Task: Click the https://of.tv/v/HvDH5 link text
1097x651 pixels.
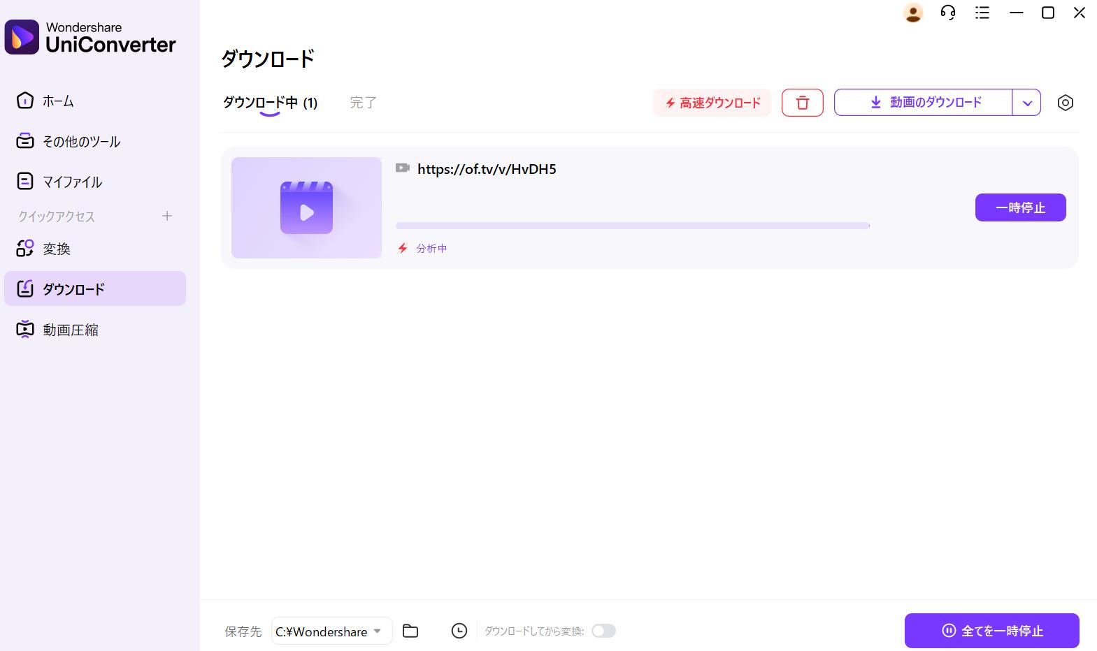Action: 487,169
